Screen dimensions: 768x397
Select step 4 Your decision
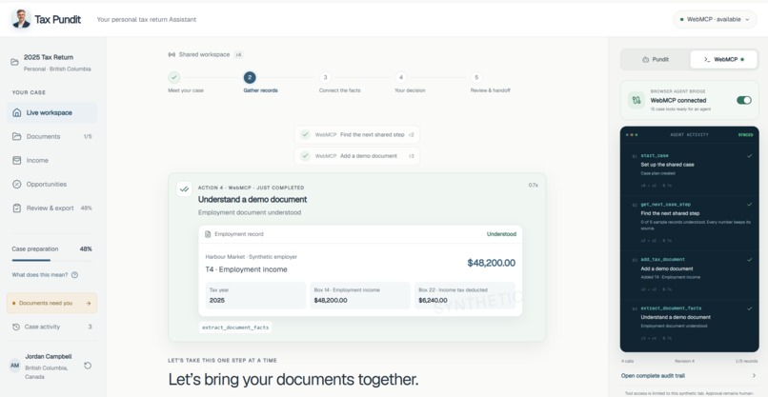400,77
